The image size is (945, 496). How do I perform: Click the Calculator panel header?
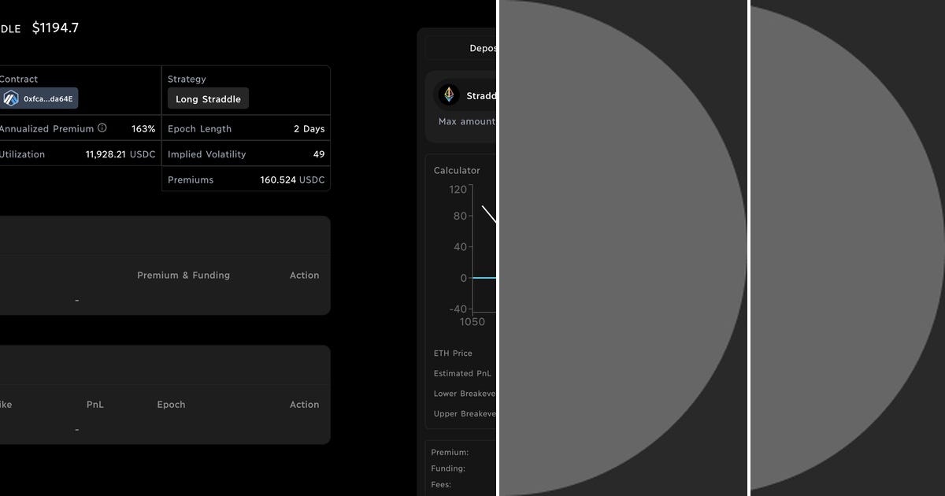457,170
